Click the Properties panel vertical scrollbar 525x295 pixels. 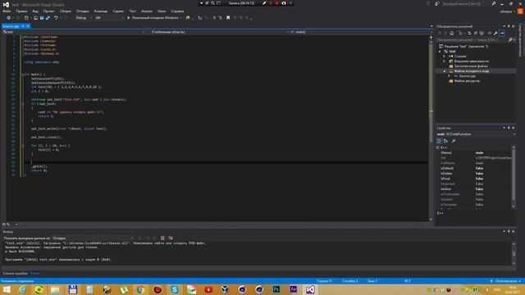[x=514, y=177]
